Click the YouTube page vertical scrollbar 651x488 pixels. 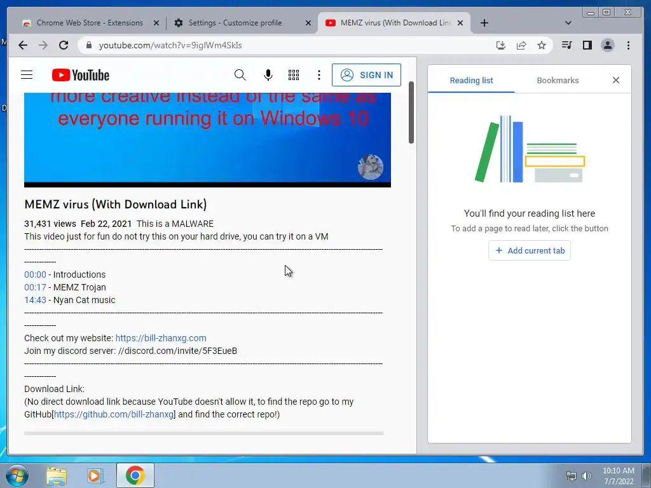[411, 112]
